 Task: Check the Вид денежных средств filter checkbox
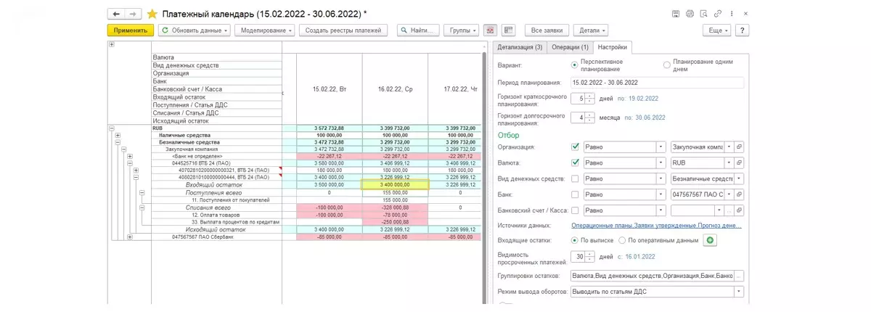tap(576, 178)
